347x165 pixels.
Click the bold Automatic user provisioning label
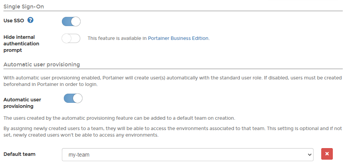(x=22, y=103)
